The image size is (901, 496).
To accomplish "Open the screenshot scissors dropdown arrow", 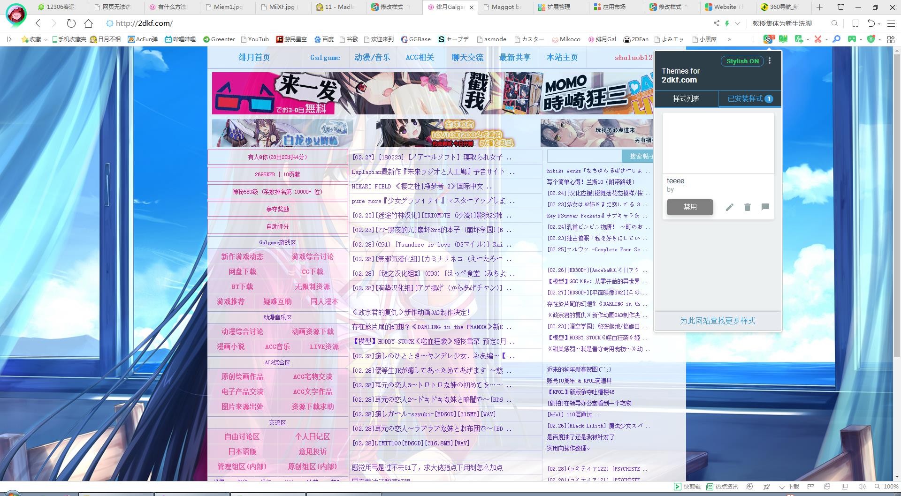I will pyautogui.click(x=826, y=40).
